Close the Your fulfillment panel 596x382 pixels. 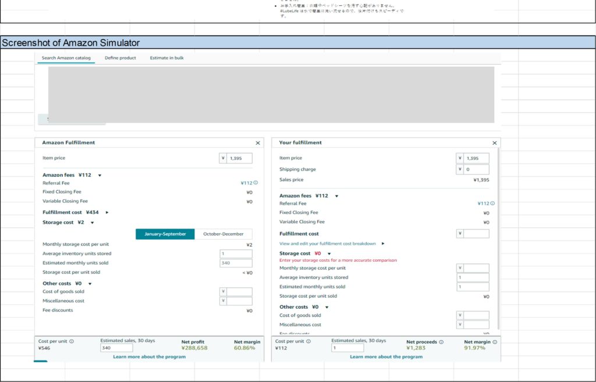click(495, 142)
